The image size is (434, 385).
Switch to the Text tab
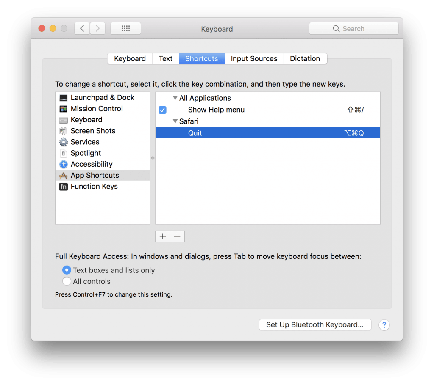coord(166,58)
